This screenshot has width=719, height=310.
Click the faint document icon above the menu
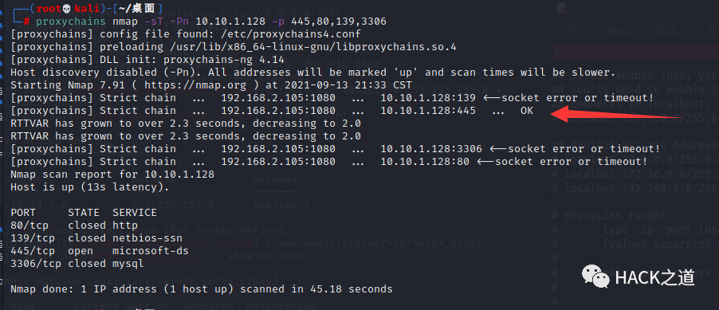tap(563, 8)
